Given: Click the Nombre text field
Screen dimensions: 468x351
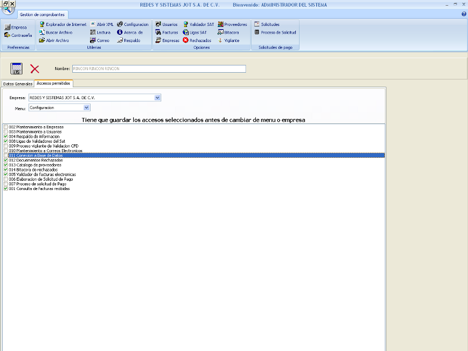Looking at the screenshot, I should pyautogui.click(x=159, y=69).
